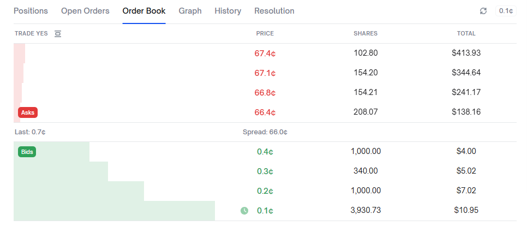
Task: Go to the Resolution tab
Action: pyautogui.click(x=274, y=11)
